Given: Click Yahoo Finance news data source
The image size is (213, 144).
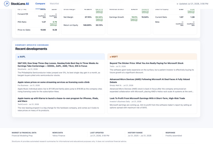Looking at the screenshot, I should (59, 136).
